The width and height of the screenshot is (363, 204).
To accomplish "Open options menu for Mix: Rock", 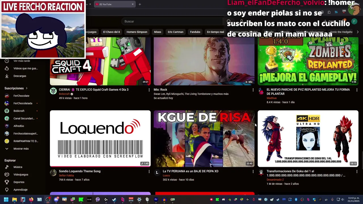I will 253,90.
